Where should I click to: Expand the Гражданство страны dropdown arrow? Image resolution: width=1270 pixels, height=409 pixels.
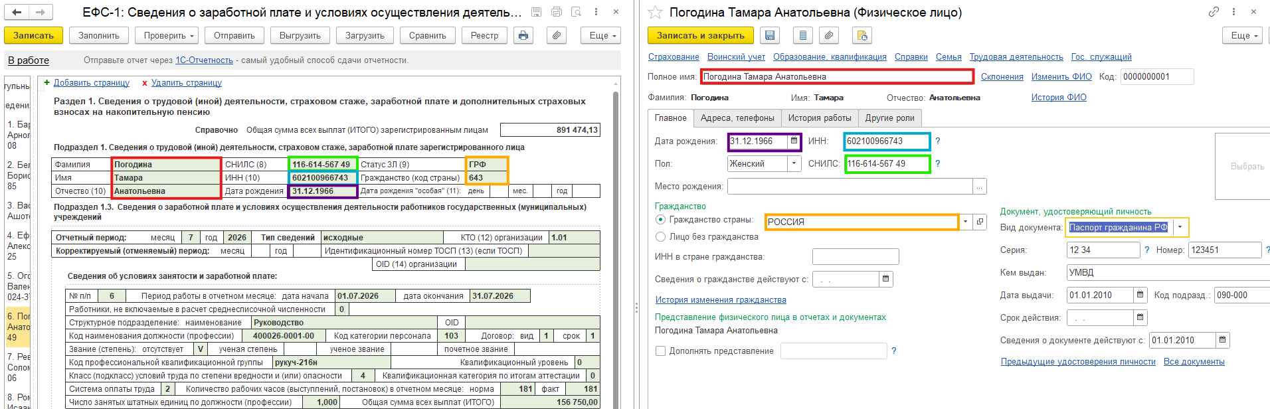pyautogui.click(x=966, y=222)
